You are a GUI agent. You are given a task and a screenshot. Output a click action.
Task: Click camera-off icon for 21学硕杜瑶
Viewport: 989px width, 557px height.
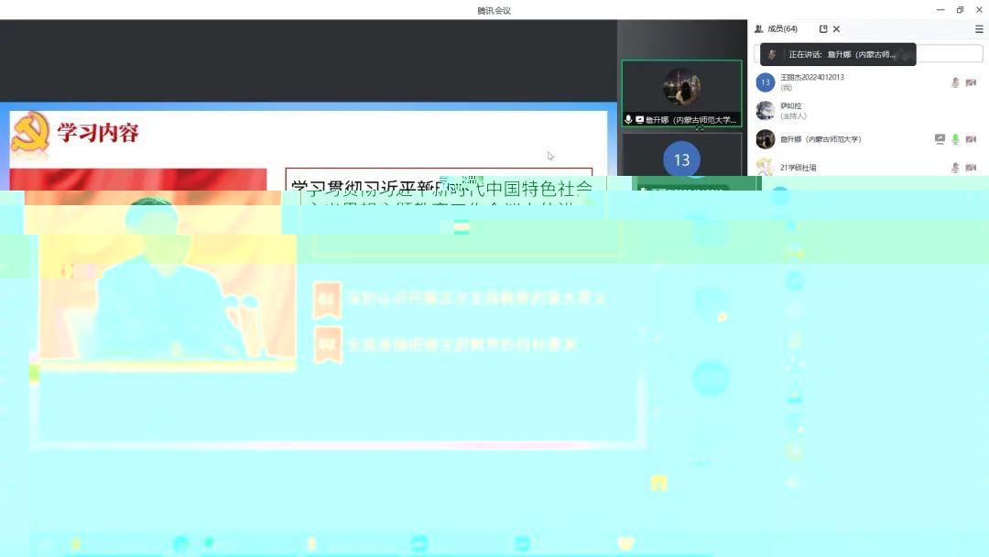tap(971, 168)
